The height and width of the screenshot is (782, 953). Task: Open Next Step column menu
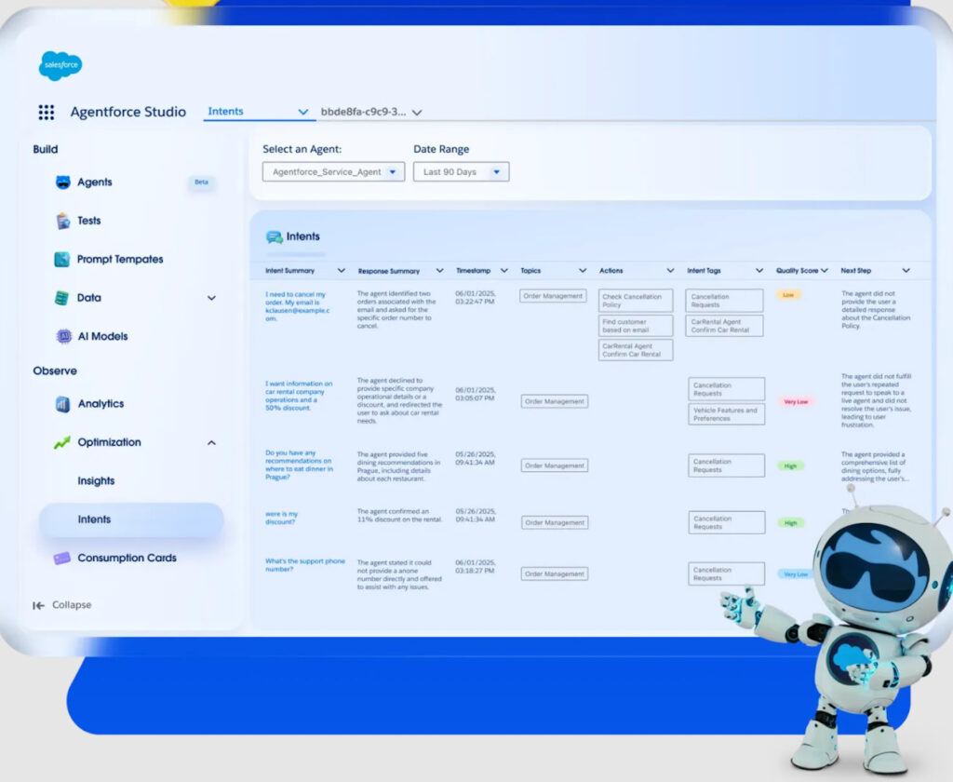(x=906, y=271)
